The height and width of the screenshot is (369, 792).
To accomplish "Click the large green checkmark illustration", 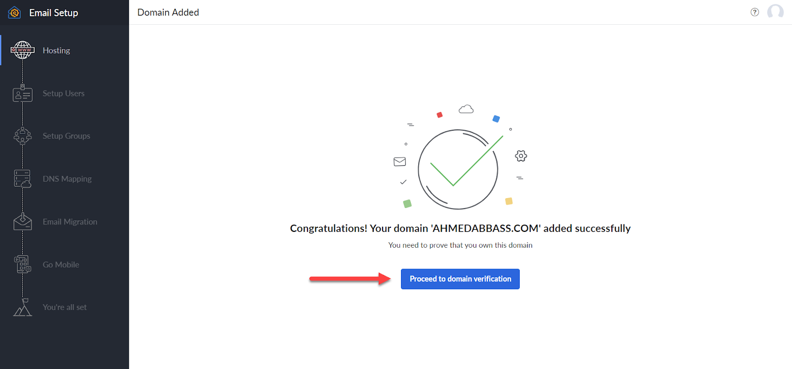I will tap(458, 168).
